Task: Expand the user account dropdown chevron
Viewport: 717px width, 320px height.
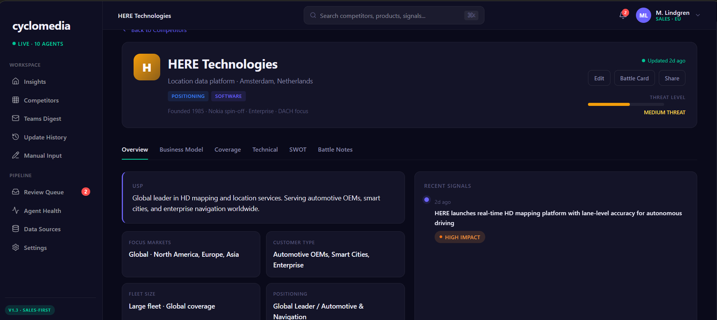Action: (x=698, y=15)
